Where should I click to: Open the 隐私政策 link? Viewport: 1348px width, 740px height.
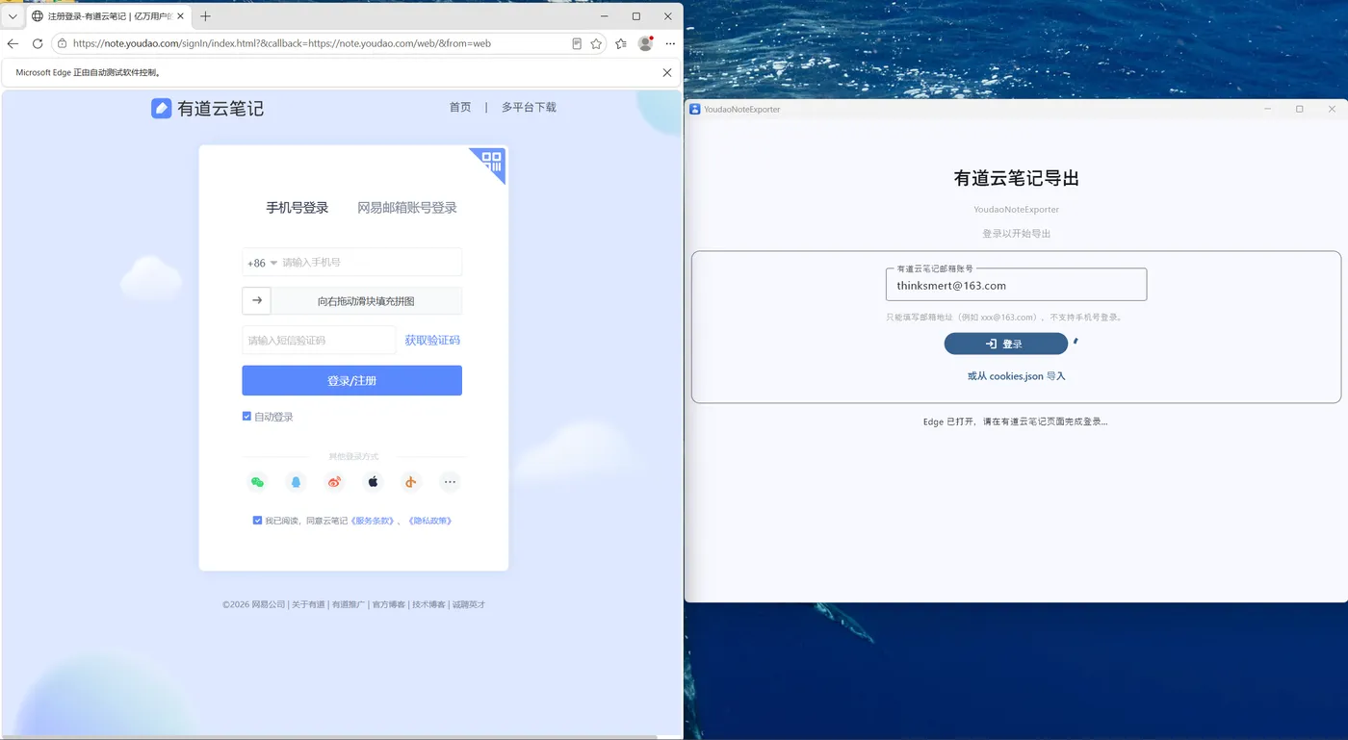[x=429, y=521]
